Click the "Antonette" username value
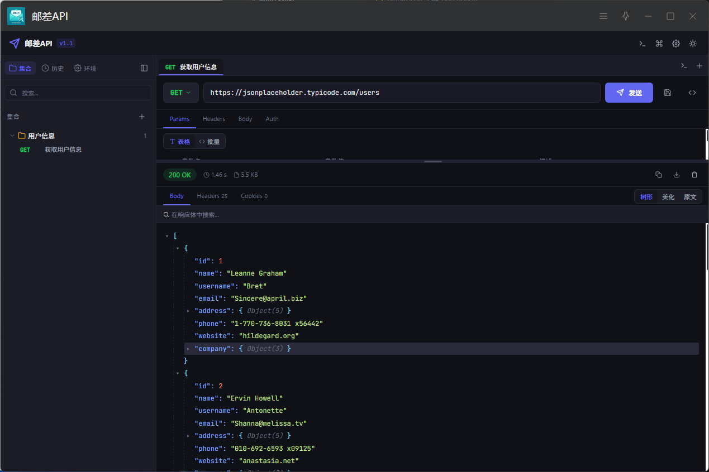 (x=265, y=411)
